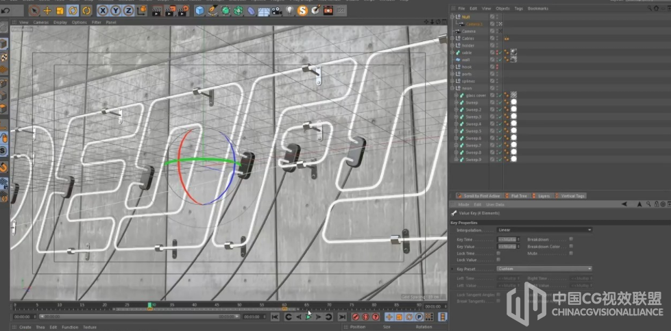671x331 pixels.
Task: Open Object Manager Bookmarks menu
Action: 538,8
